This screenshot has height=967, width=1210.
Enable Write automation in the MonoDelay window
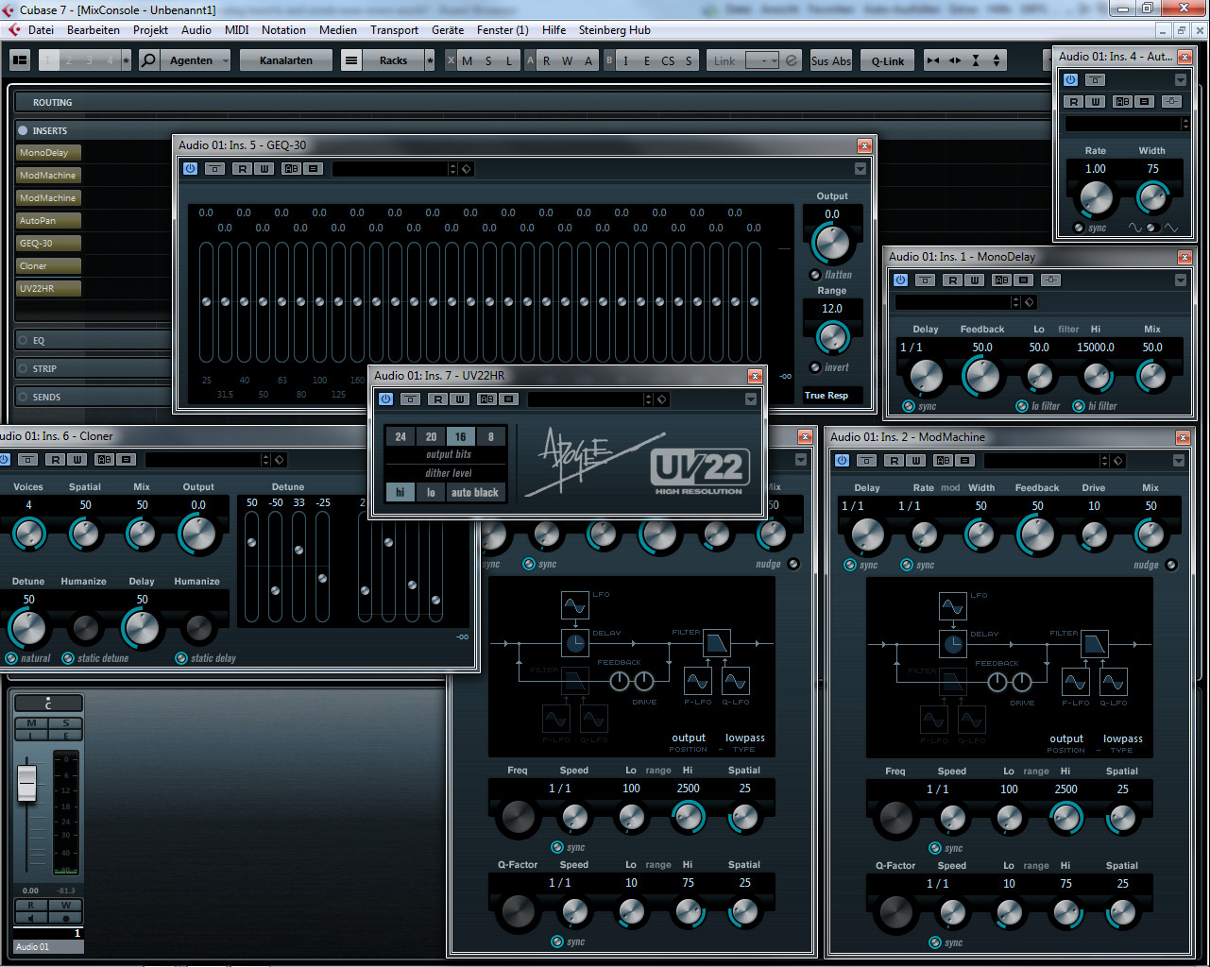pos(975,280)
